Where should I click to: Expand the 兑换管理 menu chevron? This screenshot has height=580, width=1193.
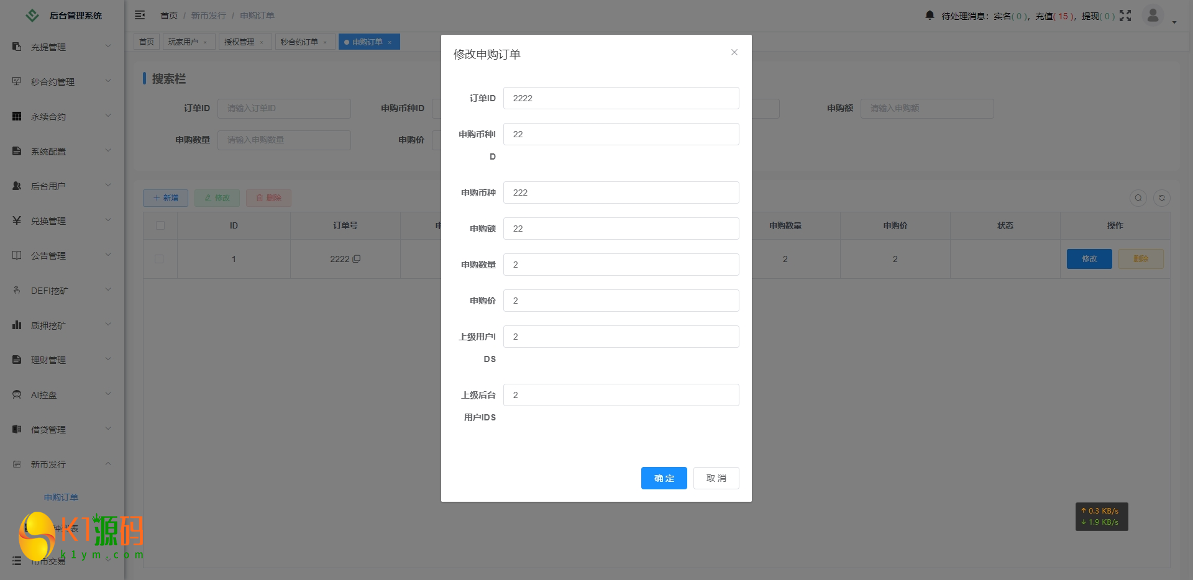tap(108, 220)
